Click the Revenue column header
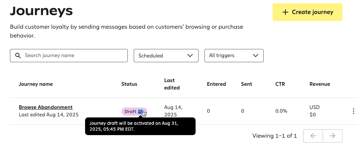The image size is (358, 148). click(320, 84)
